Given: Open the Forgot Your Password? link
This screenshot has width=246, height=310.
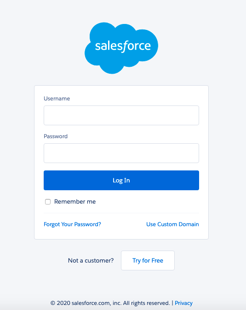Looking at the screenshot, I should (x=72, y=224).
